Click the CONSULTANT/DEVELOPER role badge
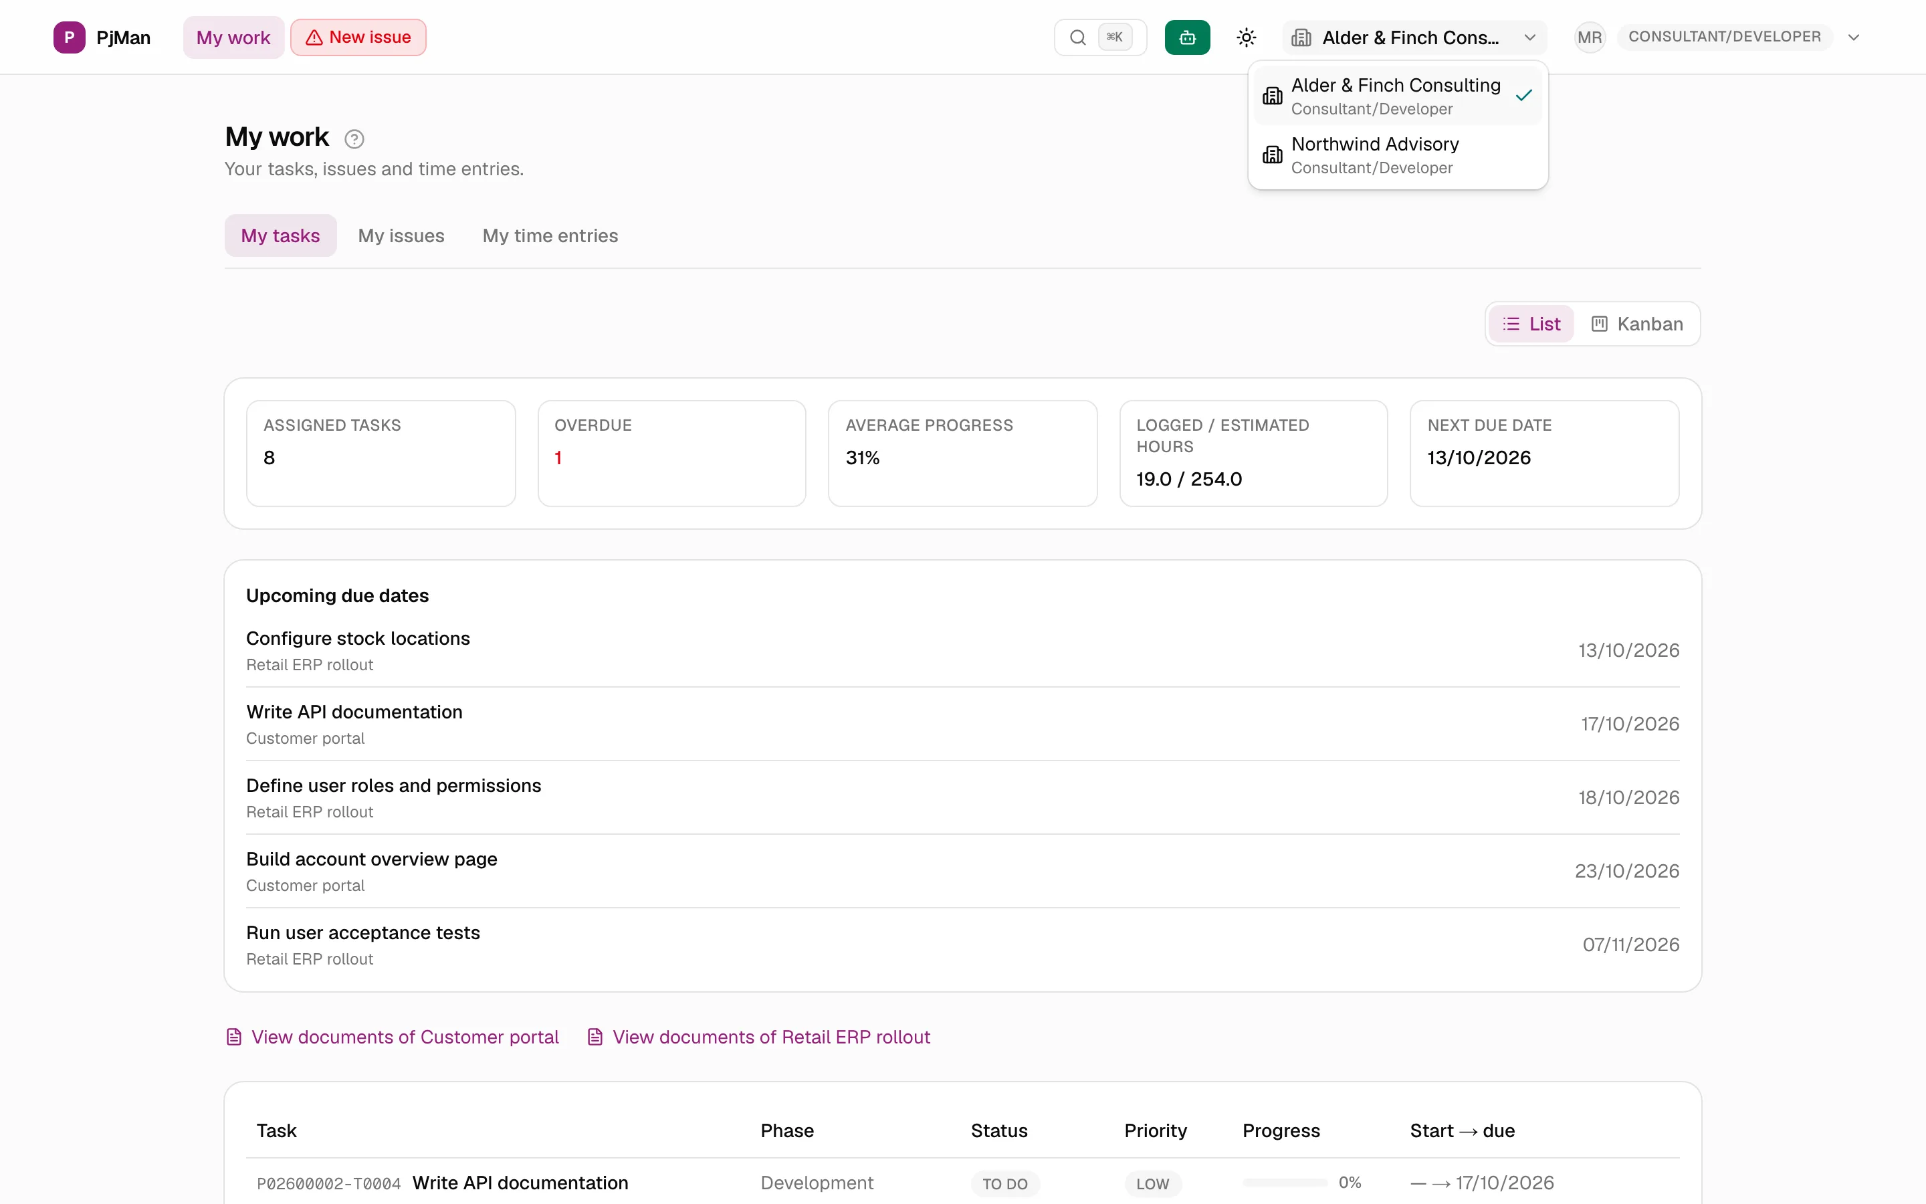1926x1204 pixels. 1724,37
